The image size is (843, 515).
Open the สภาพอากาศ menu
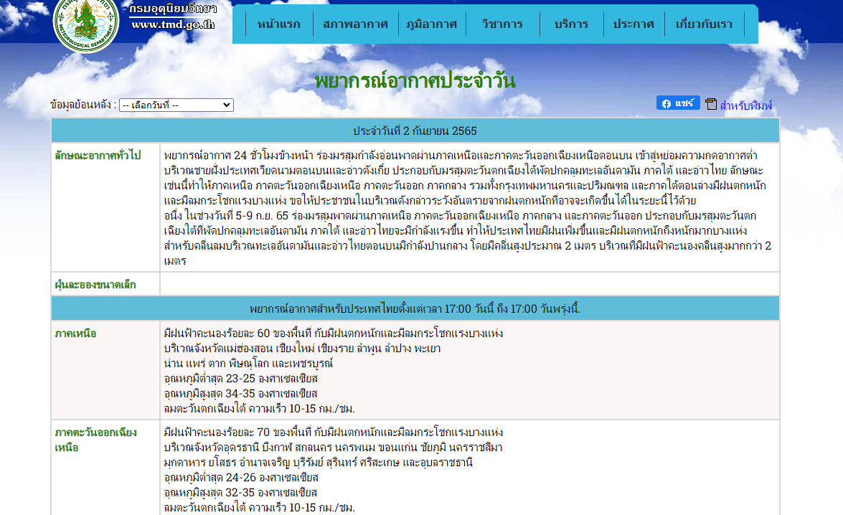[355, 24]
